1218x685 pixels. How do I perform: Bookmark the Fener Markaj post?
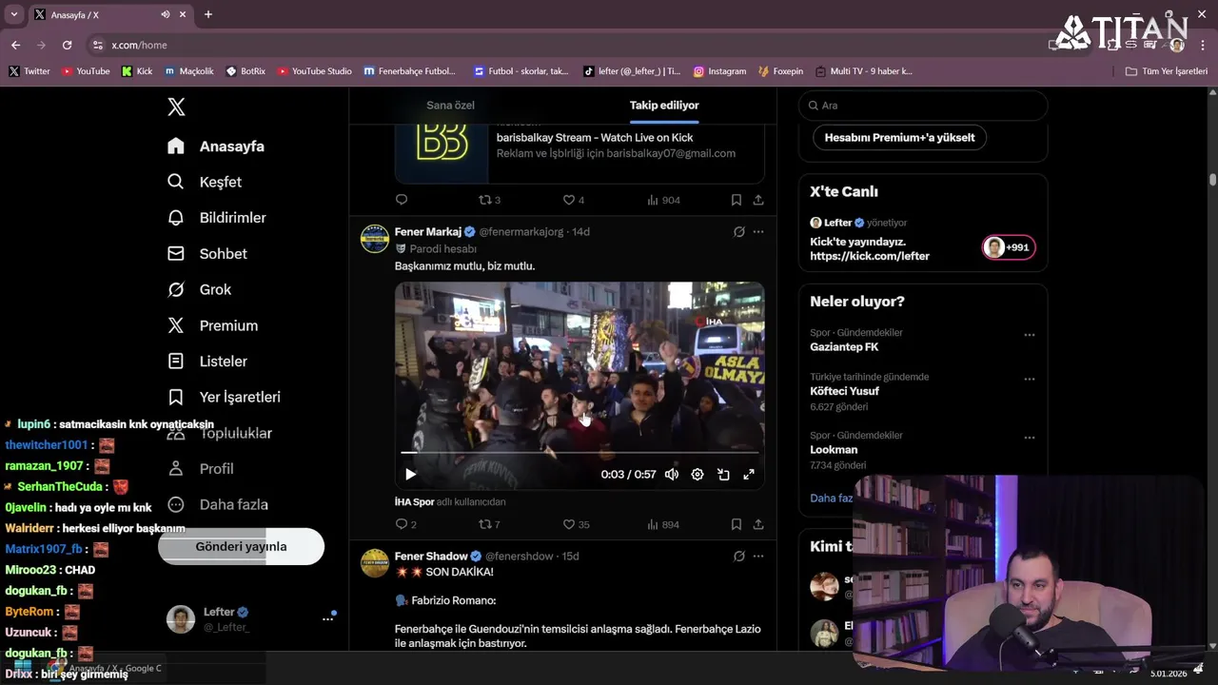736,524
